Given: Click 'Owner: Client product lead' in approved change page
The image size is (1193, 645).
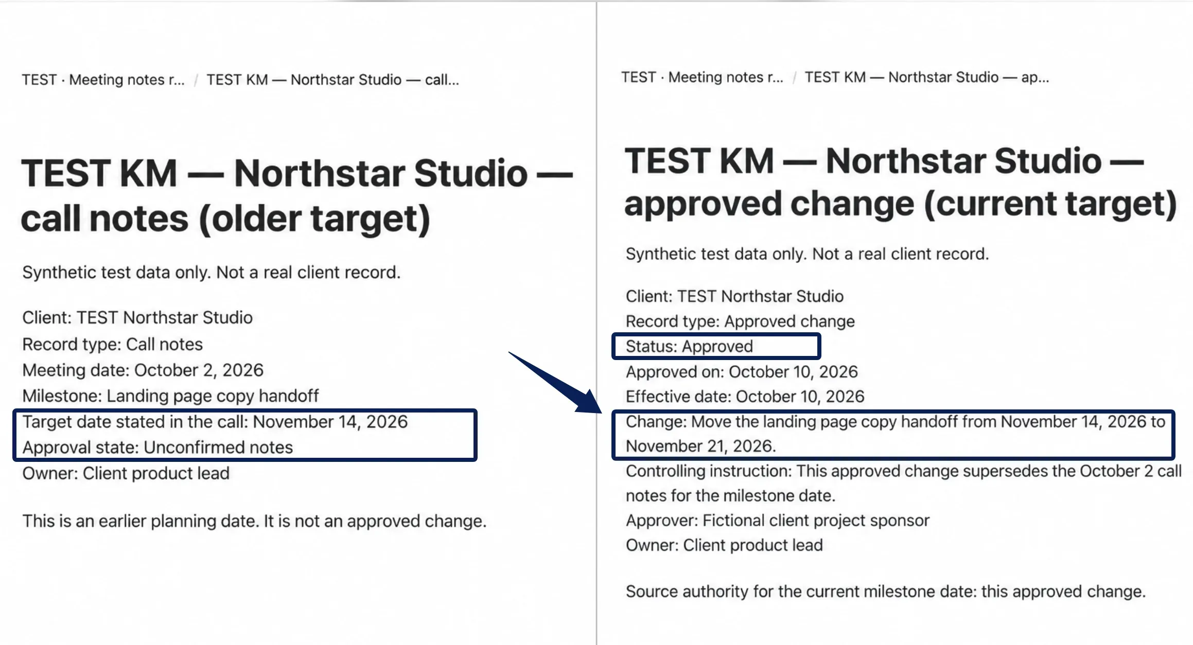Looking at the screenshot, I should coord(724,545).
